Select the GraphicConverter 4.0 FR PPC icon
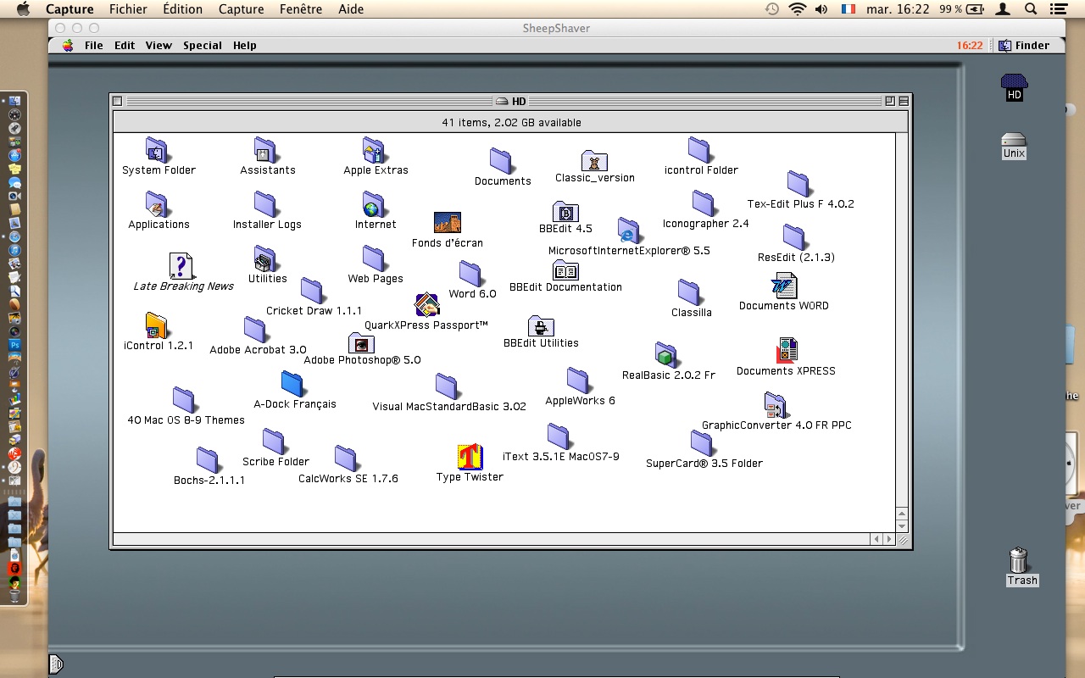Screen dimensions: 1085x678 pyautogui.click(x=776, y=405)
